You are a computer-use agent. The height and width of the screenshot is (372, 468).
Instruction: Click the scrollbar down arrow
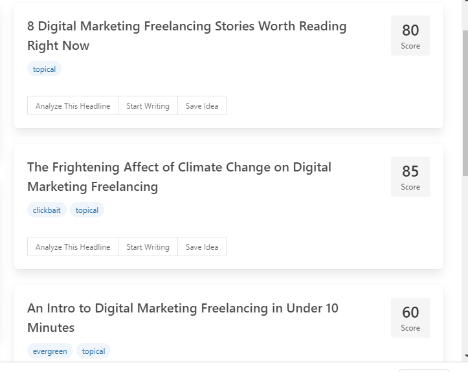(x=465, y=356)
